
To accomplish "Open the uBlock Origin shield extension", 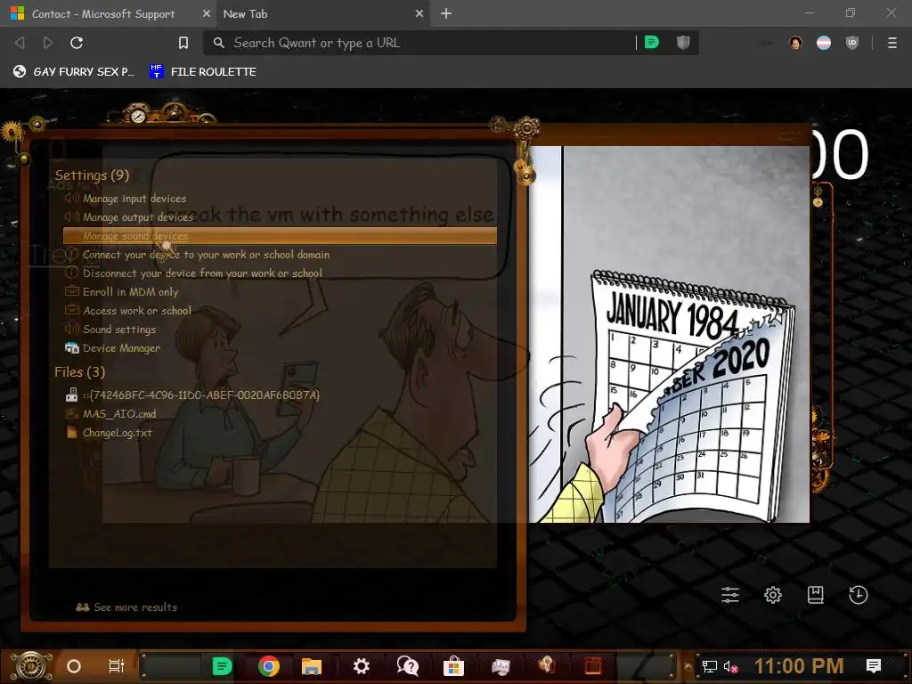I will point(852,43).
